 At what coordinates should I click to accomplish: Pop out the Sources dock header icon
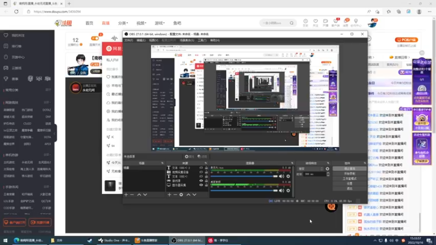tap(206, 163)
